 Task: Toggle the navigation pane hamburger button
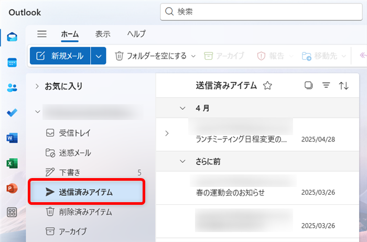coord(42,34)
